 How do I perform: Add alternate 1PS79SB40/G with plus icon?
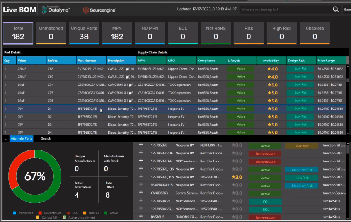coord(141,208)
